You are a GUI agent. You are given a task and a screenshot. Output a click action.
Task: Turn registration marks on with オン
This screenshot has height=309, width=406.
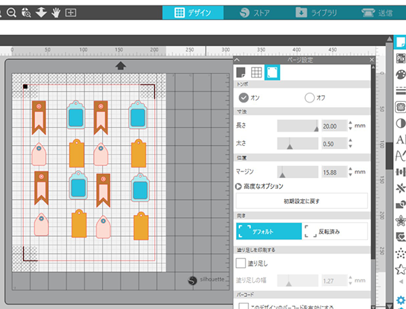point(244,98)
